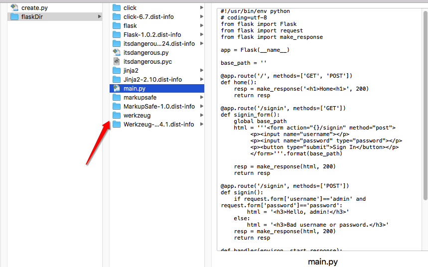Expand the Flask-1.0.2.dist-info arrow

click(x=201, y=35)
